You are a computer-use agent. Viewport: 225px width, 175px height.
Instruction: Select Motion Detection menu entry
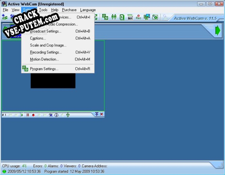pyautogui.click(x=44, y=59)
